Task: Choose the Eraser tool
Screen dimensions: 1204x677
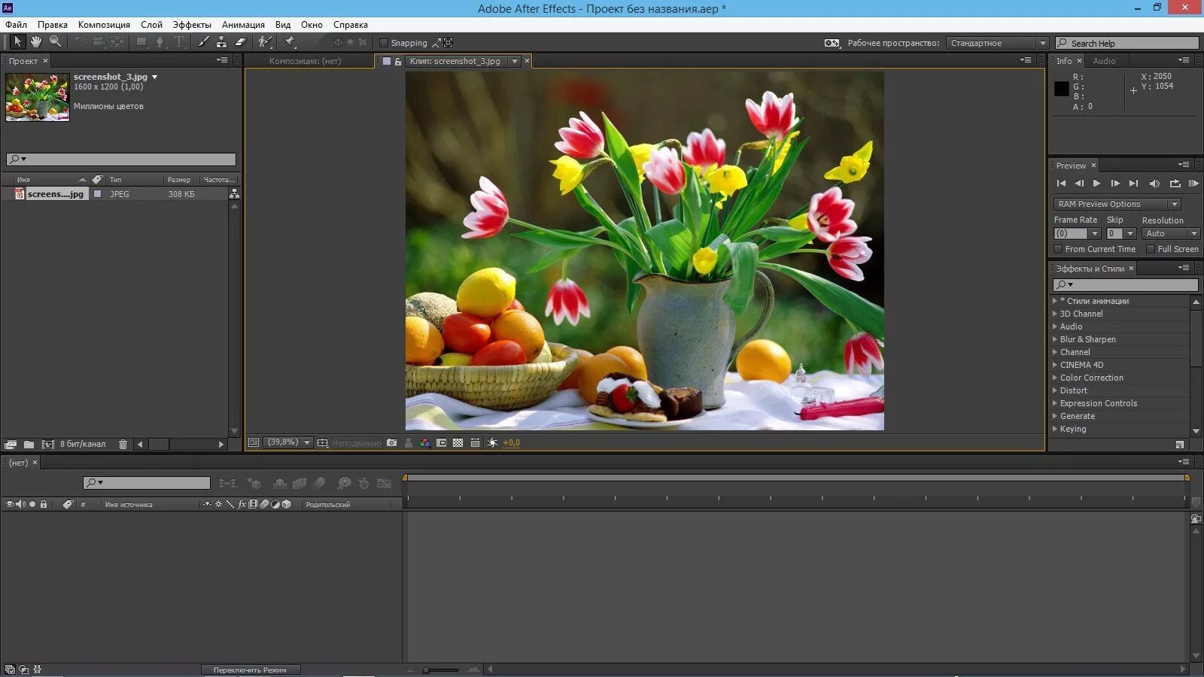Action: coord(240,42)
